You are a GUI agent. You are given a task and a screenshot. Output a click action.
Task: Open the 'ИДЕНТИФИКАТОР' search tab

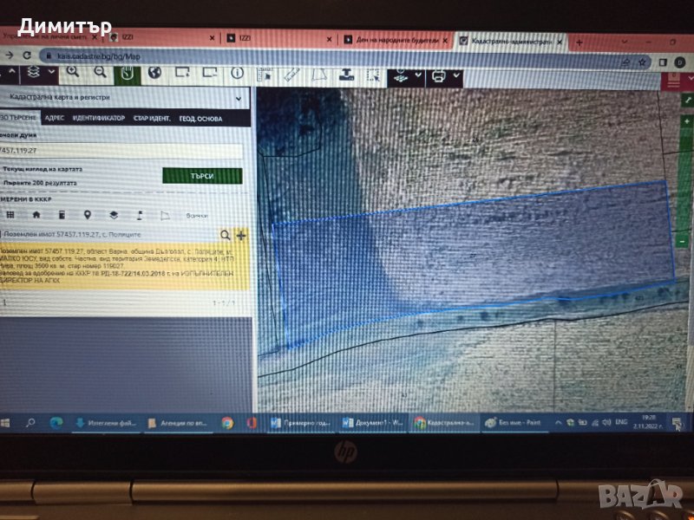[99, 119]
